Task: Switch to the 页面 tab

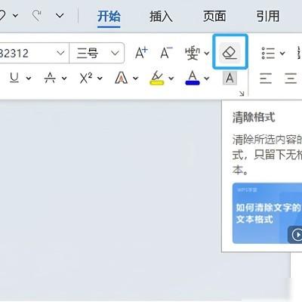Action: [214, 17]
